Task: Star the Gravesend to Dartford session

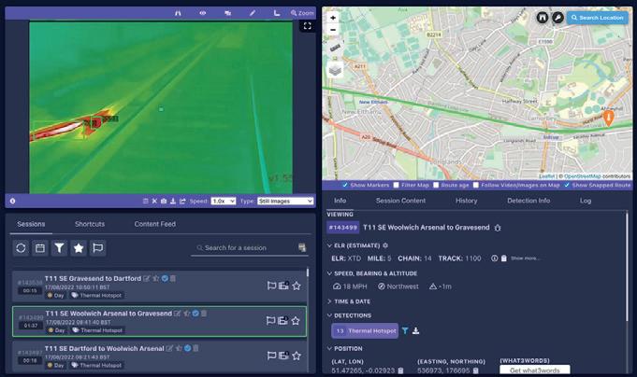Action: click(297, 286)
